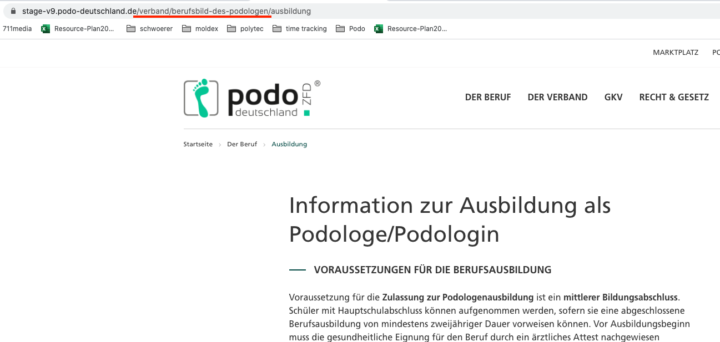The height and width of the screenshot is (342, 720).
Task: Open the DER BERUF navigation menu
Action: click(487, 98)
